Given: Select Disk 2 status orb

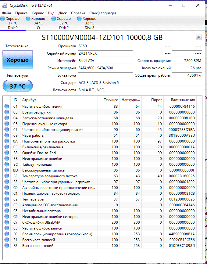Looking at the screenshot, I should click(x=54, y=19).
